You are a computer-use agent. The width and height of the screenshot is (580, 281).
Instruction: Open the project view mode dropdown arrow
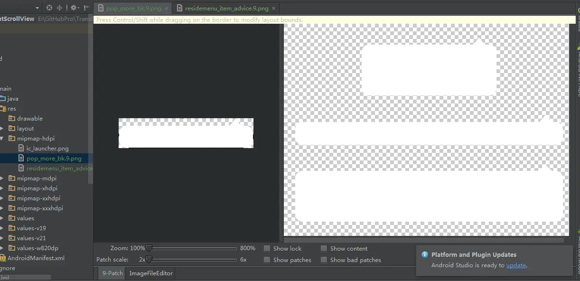point(37,8)
